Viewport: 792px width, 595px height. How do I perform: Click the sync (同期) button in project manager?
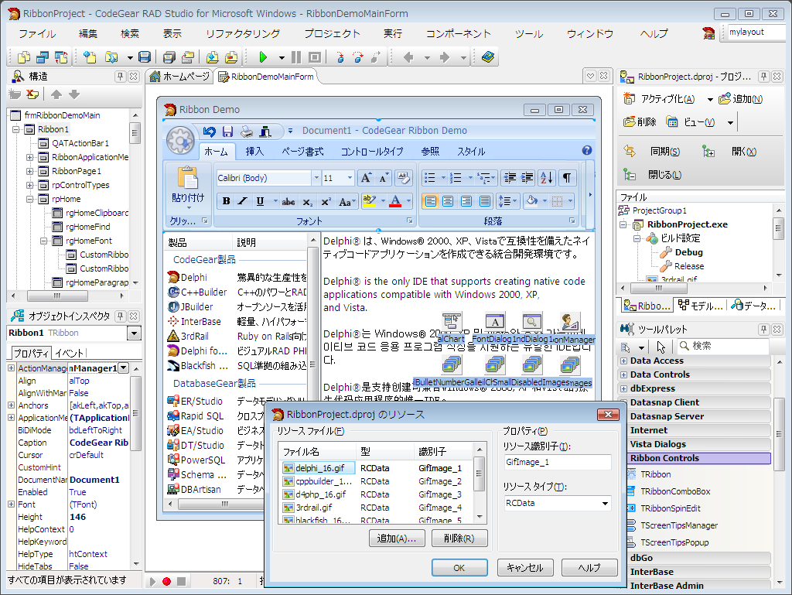click(x=653, y=152)
